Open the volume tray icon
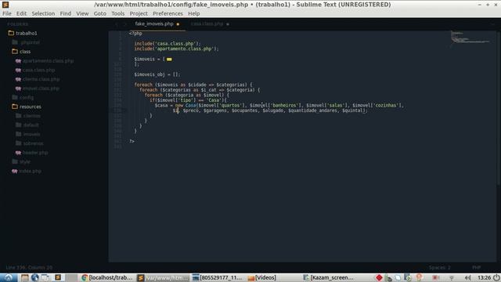 (x=468, y=278)
